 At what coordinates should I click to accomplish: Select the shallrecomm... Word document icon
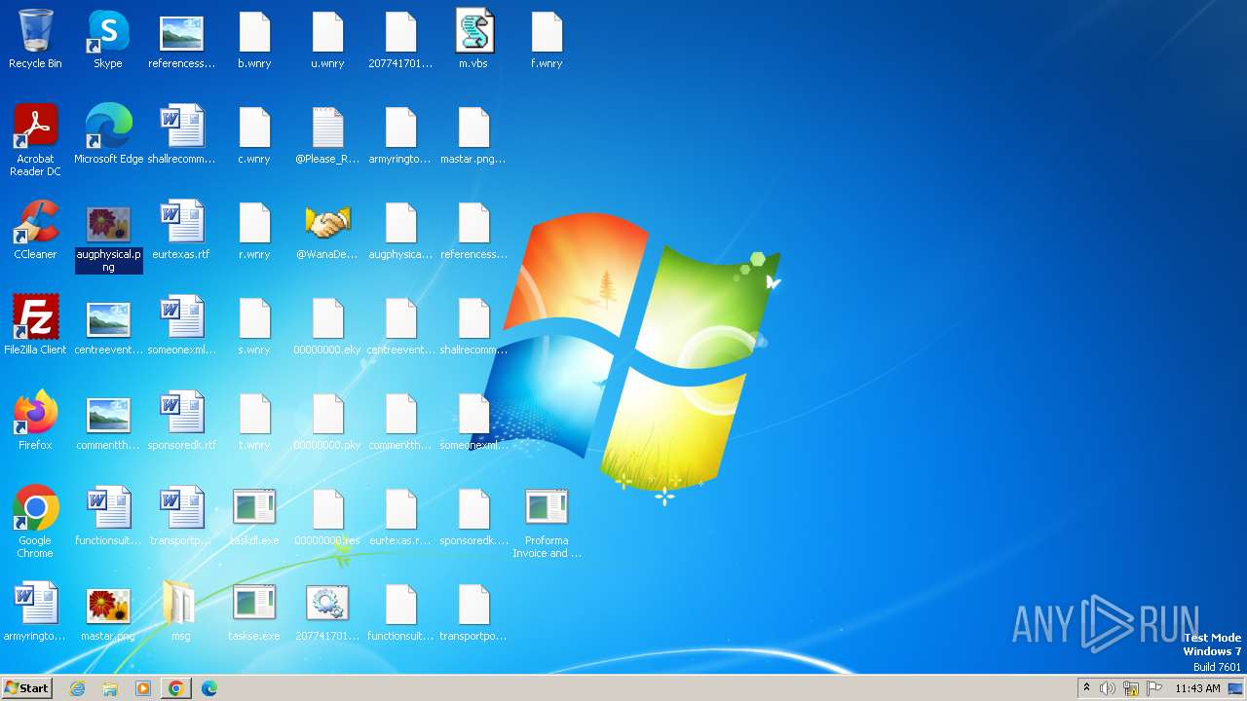[x=181, y=135]
